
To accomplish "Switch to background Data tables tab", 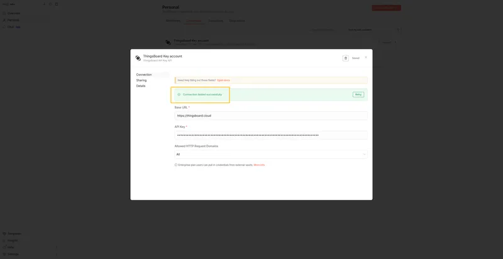I will point(237,21).
